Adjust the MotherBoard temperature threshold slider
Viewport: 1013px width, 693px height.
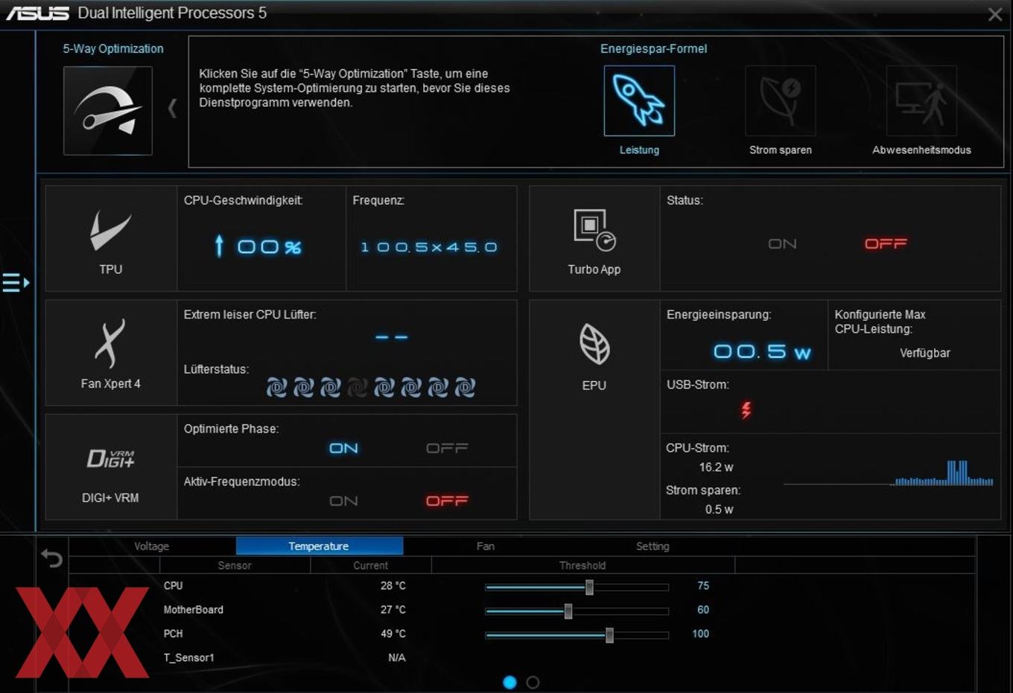coord(568,611)
